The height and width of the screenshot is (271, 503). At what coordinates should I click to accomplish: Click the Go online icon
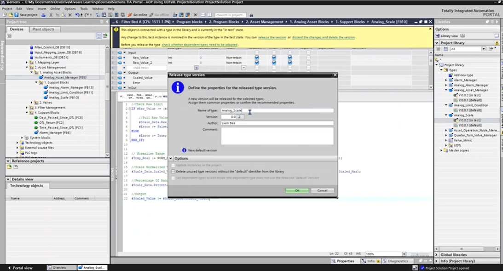[130, 15]
